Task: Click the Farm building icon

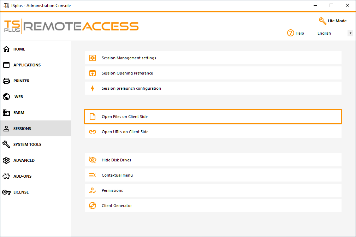Action: pos(6,113)
